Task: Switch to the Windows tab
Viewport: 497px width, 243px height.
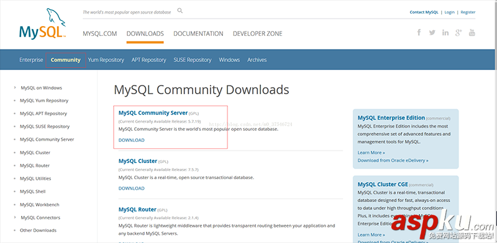Action: pyautogui.click(x=229, y=60)
